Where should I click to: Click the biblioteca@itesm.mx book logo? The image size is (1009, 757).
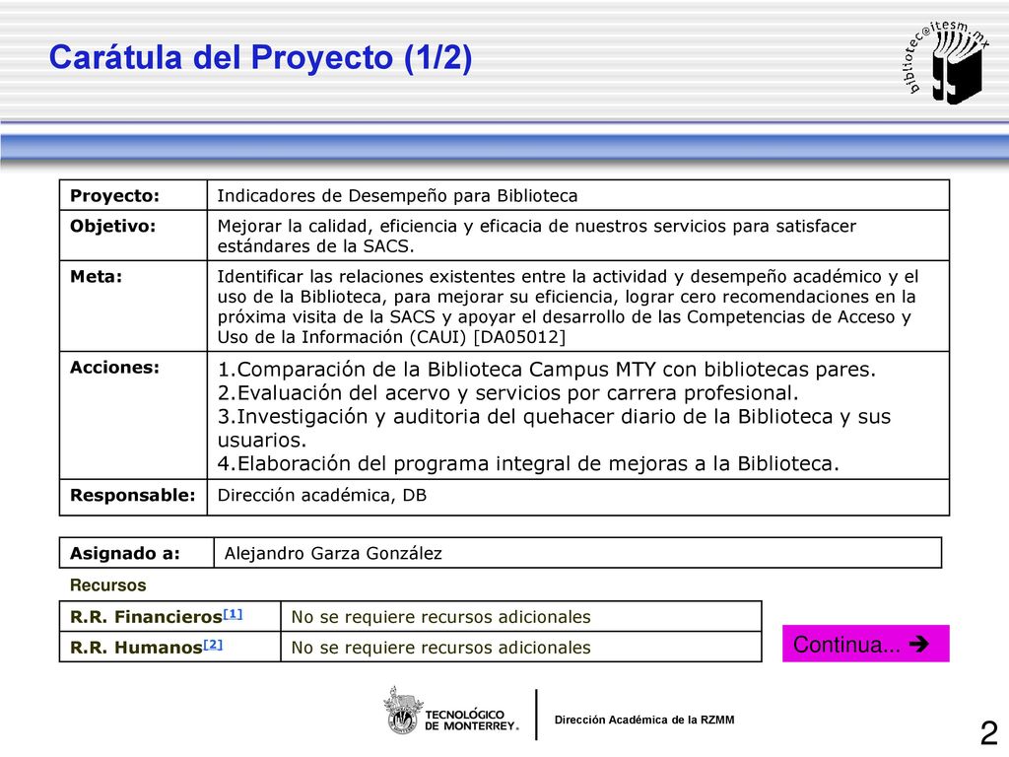(947, 61)
